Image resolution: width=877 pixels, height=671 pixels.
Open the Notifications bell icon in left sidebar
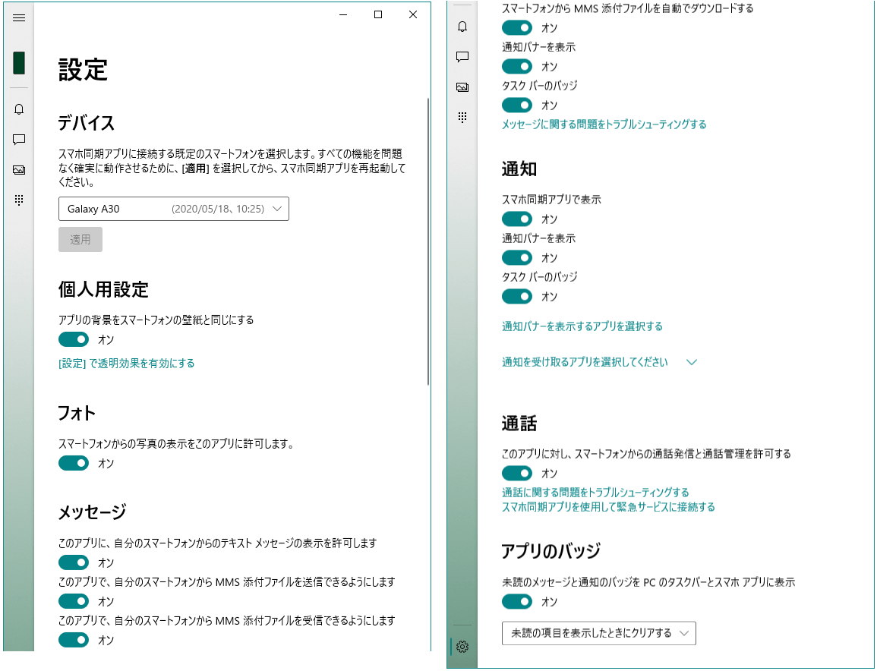coord(19,111)
